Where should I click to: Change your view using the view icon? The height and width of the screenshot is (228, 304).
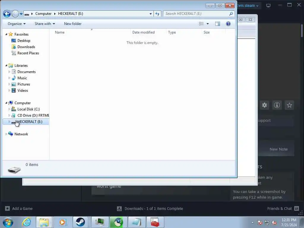click(201, 24)
